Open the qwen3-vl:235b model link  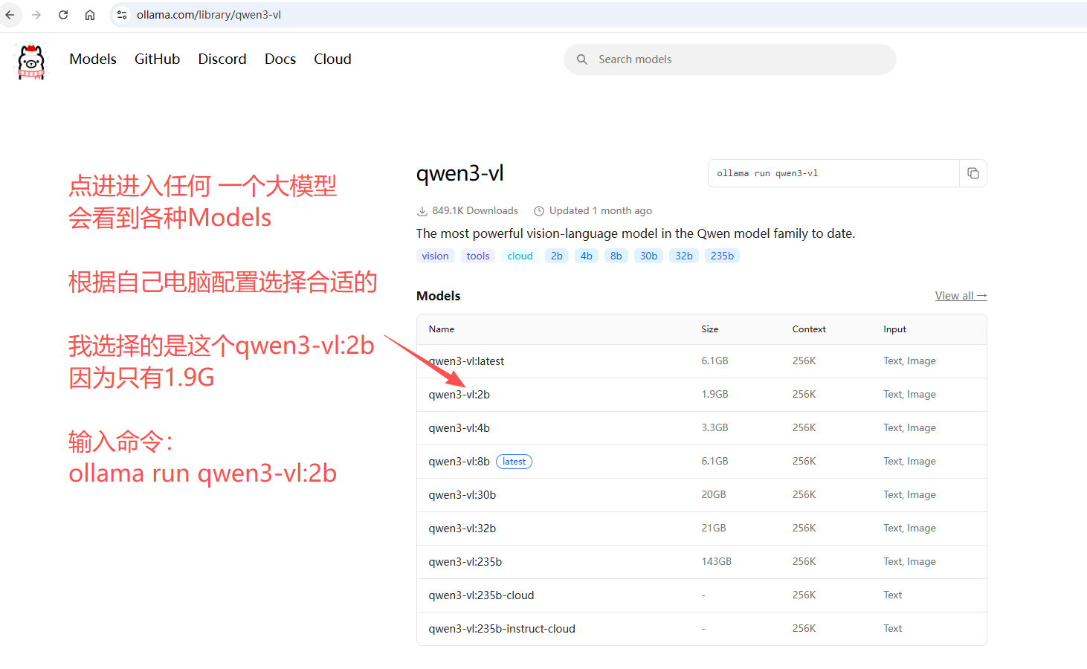[465, 562]
